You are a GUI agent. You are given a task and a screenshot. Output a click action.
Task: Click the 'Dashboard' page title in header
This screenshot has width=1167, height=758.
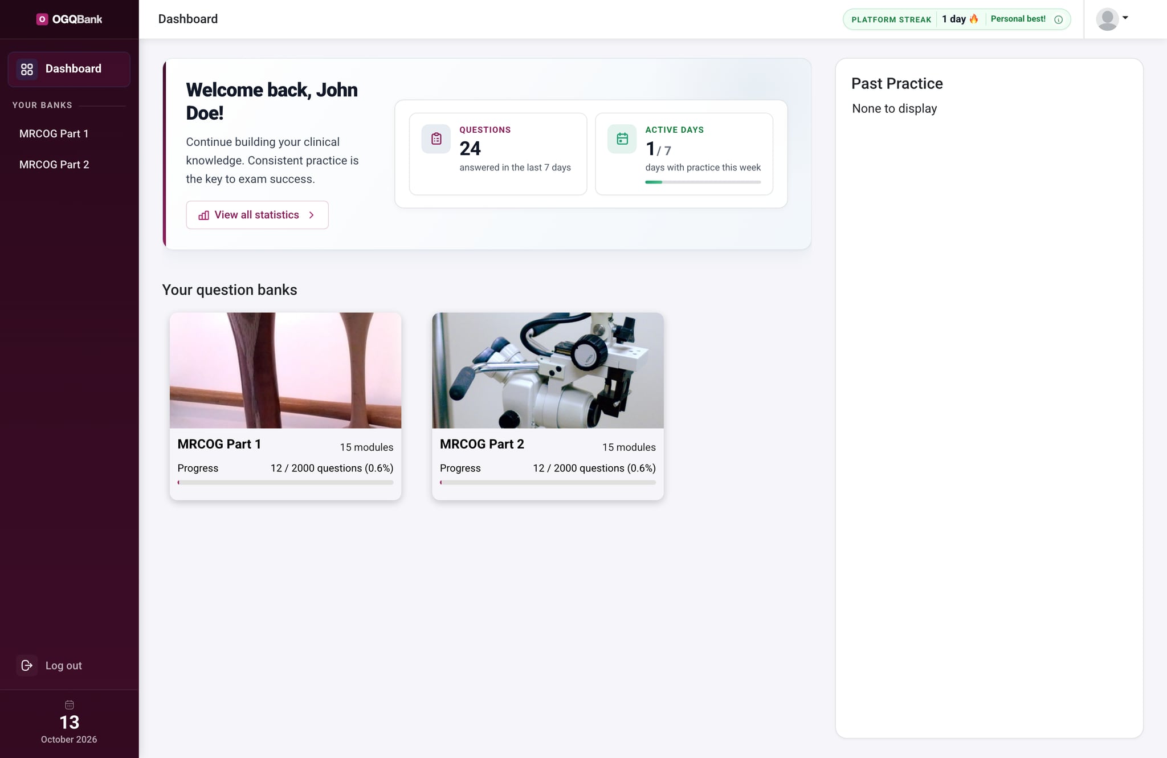188,19
